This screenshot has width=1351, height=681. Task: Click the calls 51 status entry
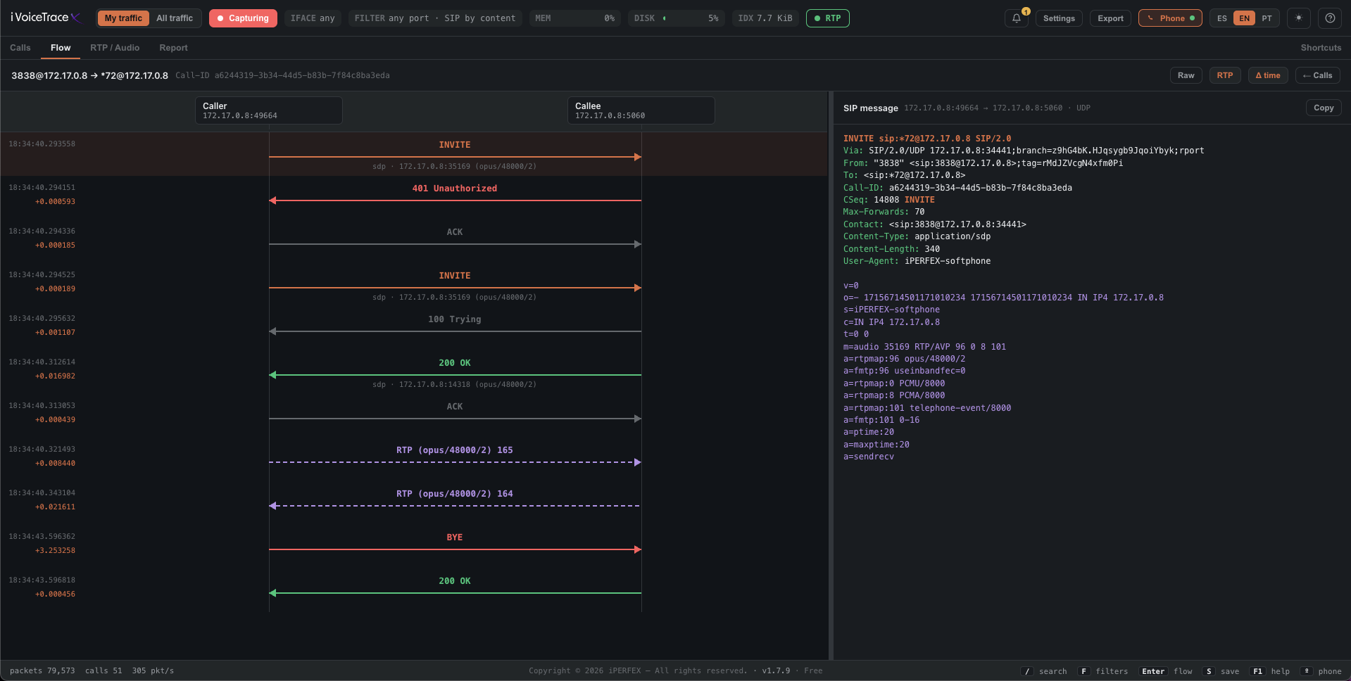[103, 671]
